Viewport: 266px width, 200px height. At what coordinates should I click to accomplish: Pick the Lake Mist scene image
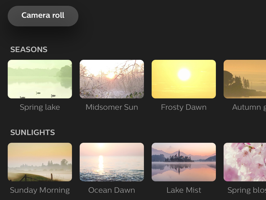[x=184, y=162]
